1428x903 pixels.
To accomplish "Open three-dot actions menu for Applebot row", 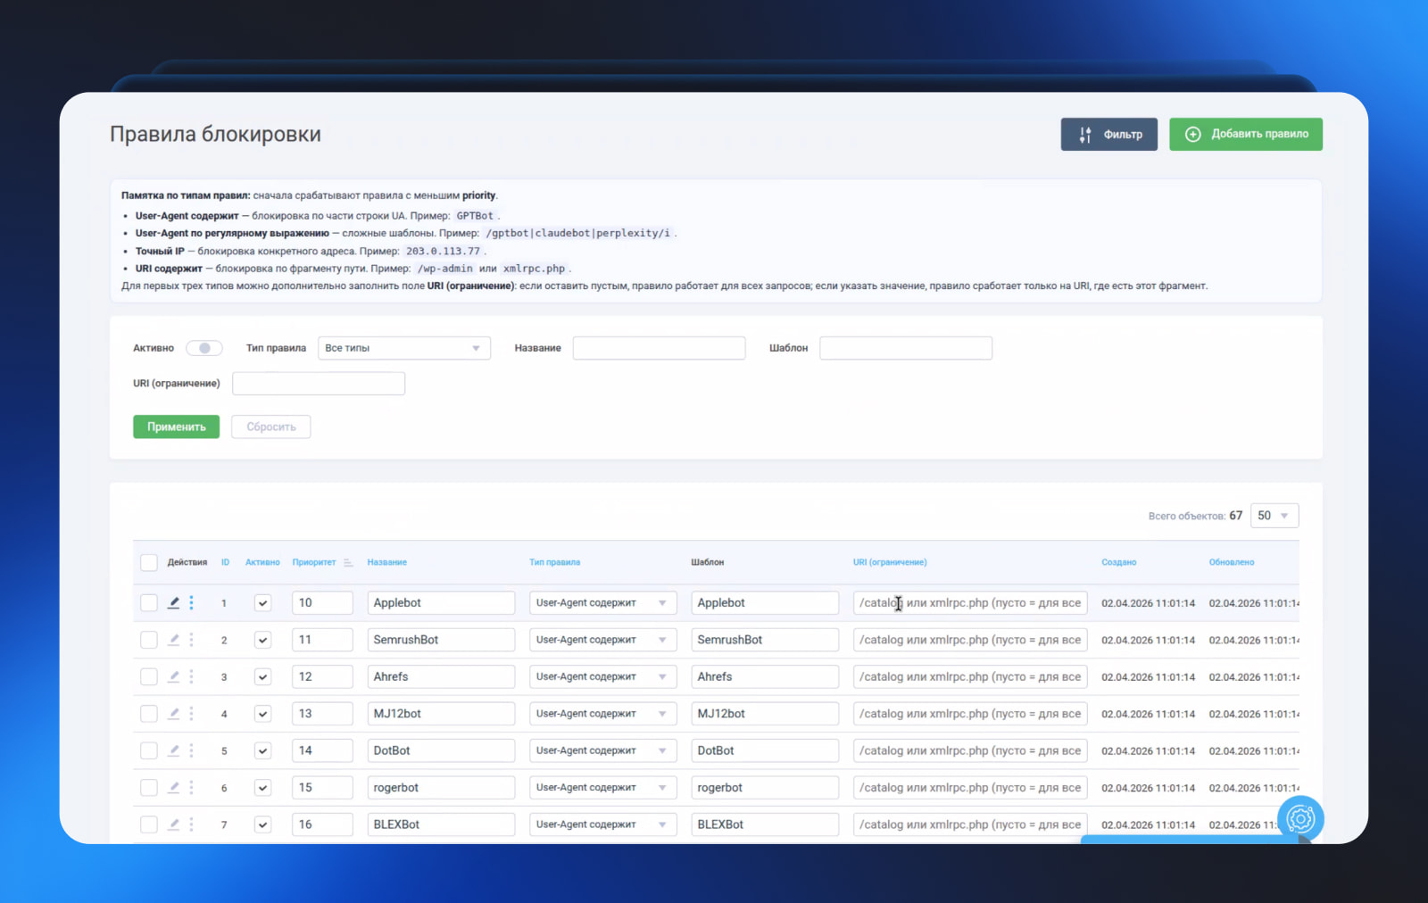I will [x=191, y=603].
